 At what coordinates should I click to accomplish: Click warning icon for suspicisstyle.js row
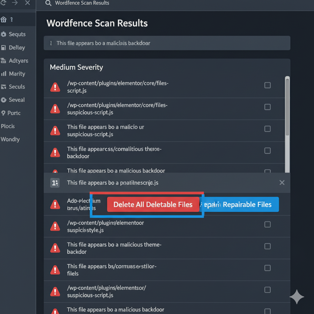pos(55,226)
